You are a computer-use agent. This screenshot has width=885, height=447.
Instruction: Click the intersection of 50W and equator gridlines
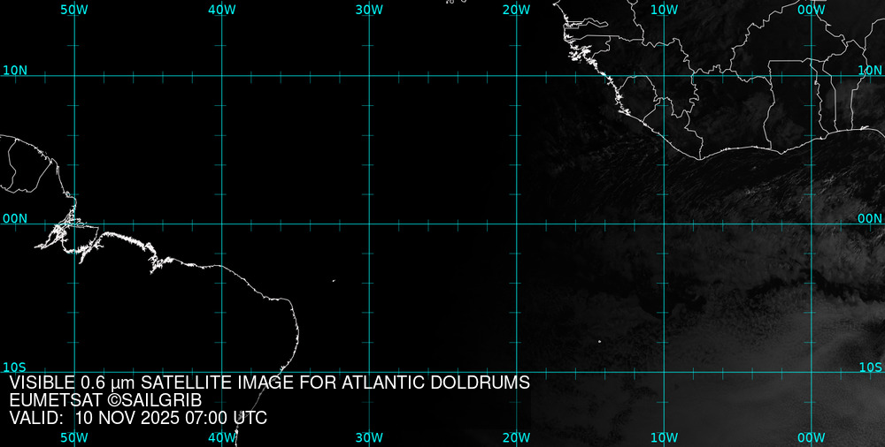click(74, 223)
